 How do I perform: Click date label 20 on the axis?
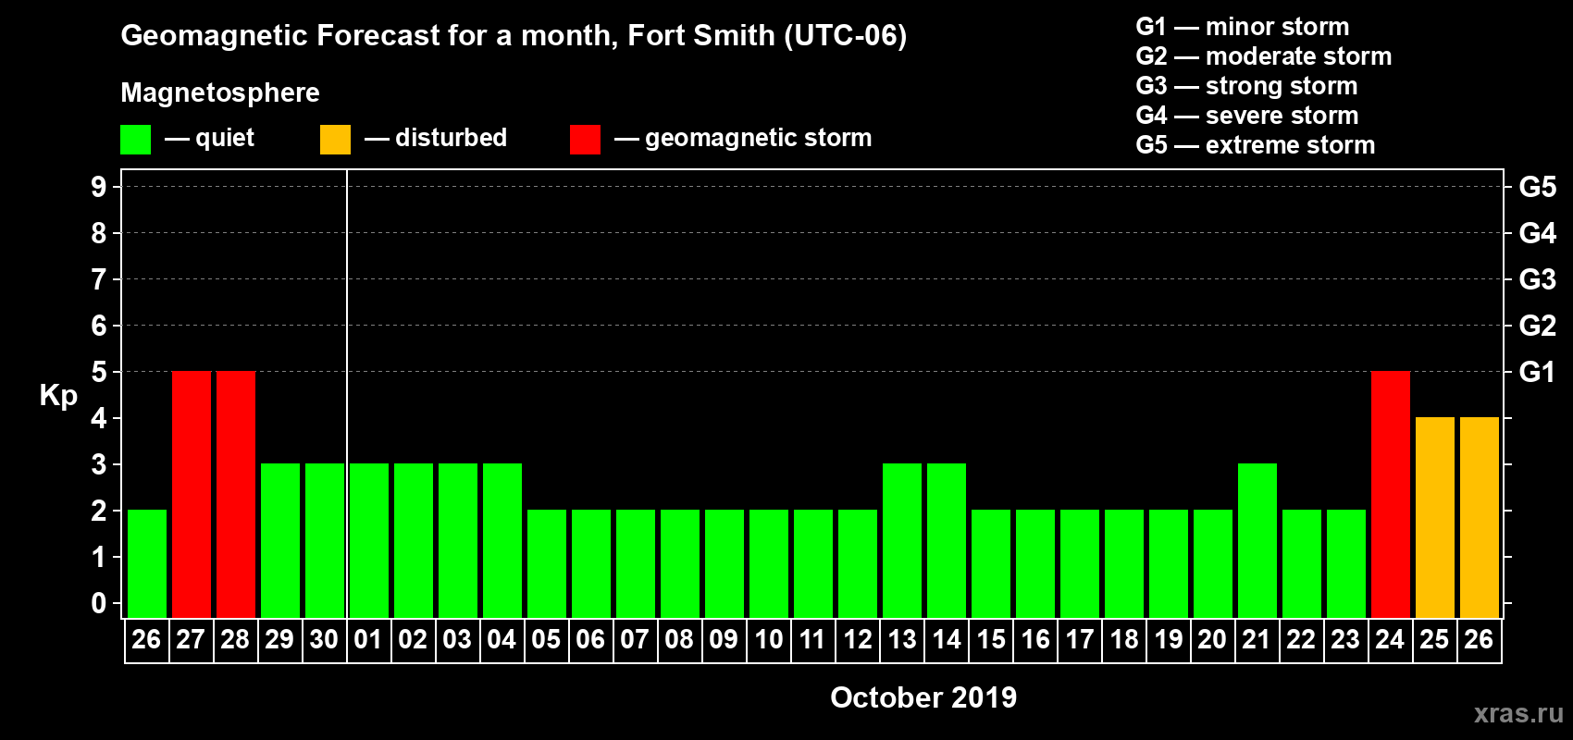[1212, 640]
